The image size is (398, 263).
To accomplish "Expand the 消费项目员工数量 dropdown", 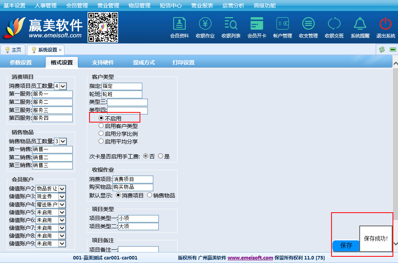I will click(x=63, y=86).
